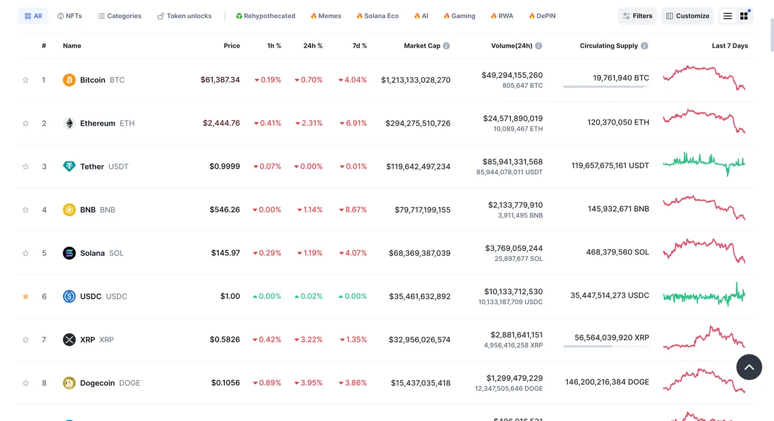774x421 pixels.
Task: Click the BNB coin logo
Action: coord(70,210)
